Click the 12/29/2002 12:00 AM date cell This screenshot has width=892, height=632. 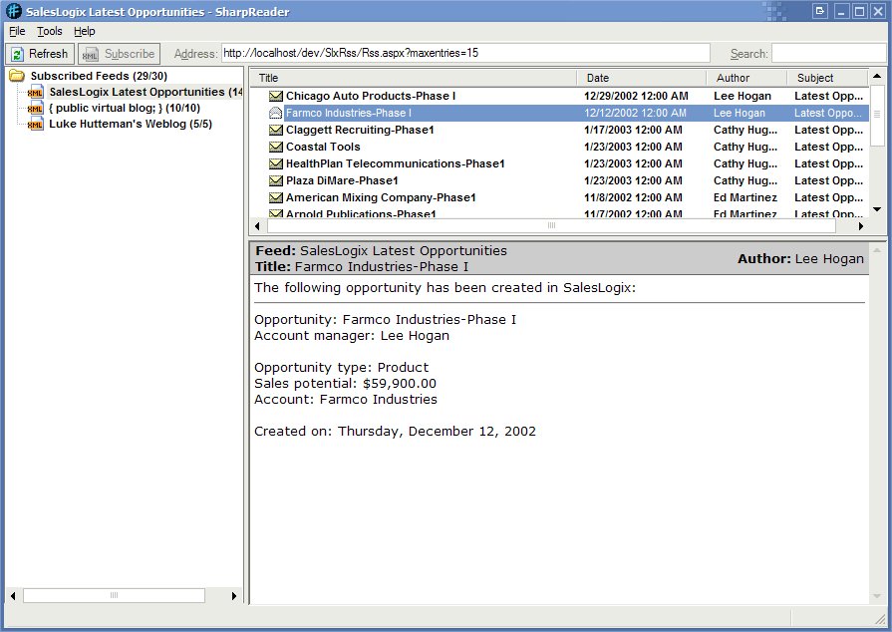[636, 96]
